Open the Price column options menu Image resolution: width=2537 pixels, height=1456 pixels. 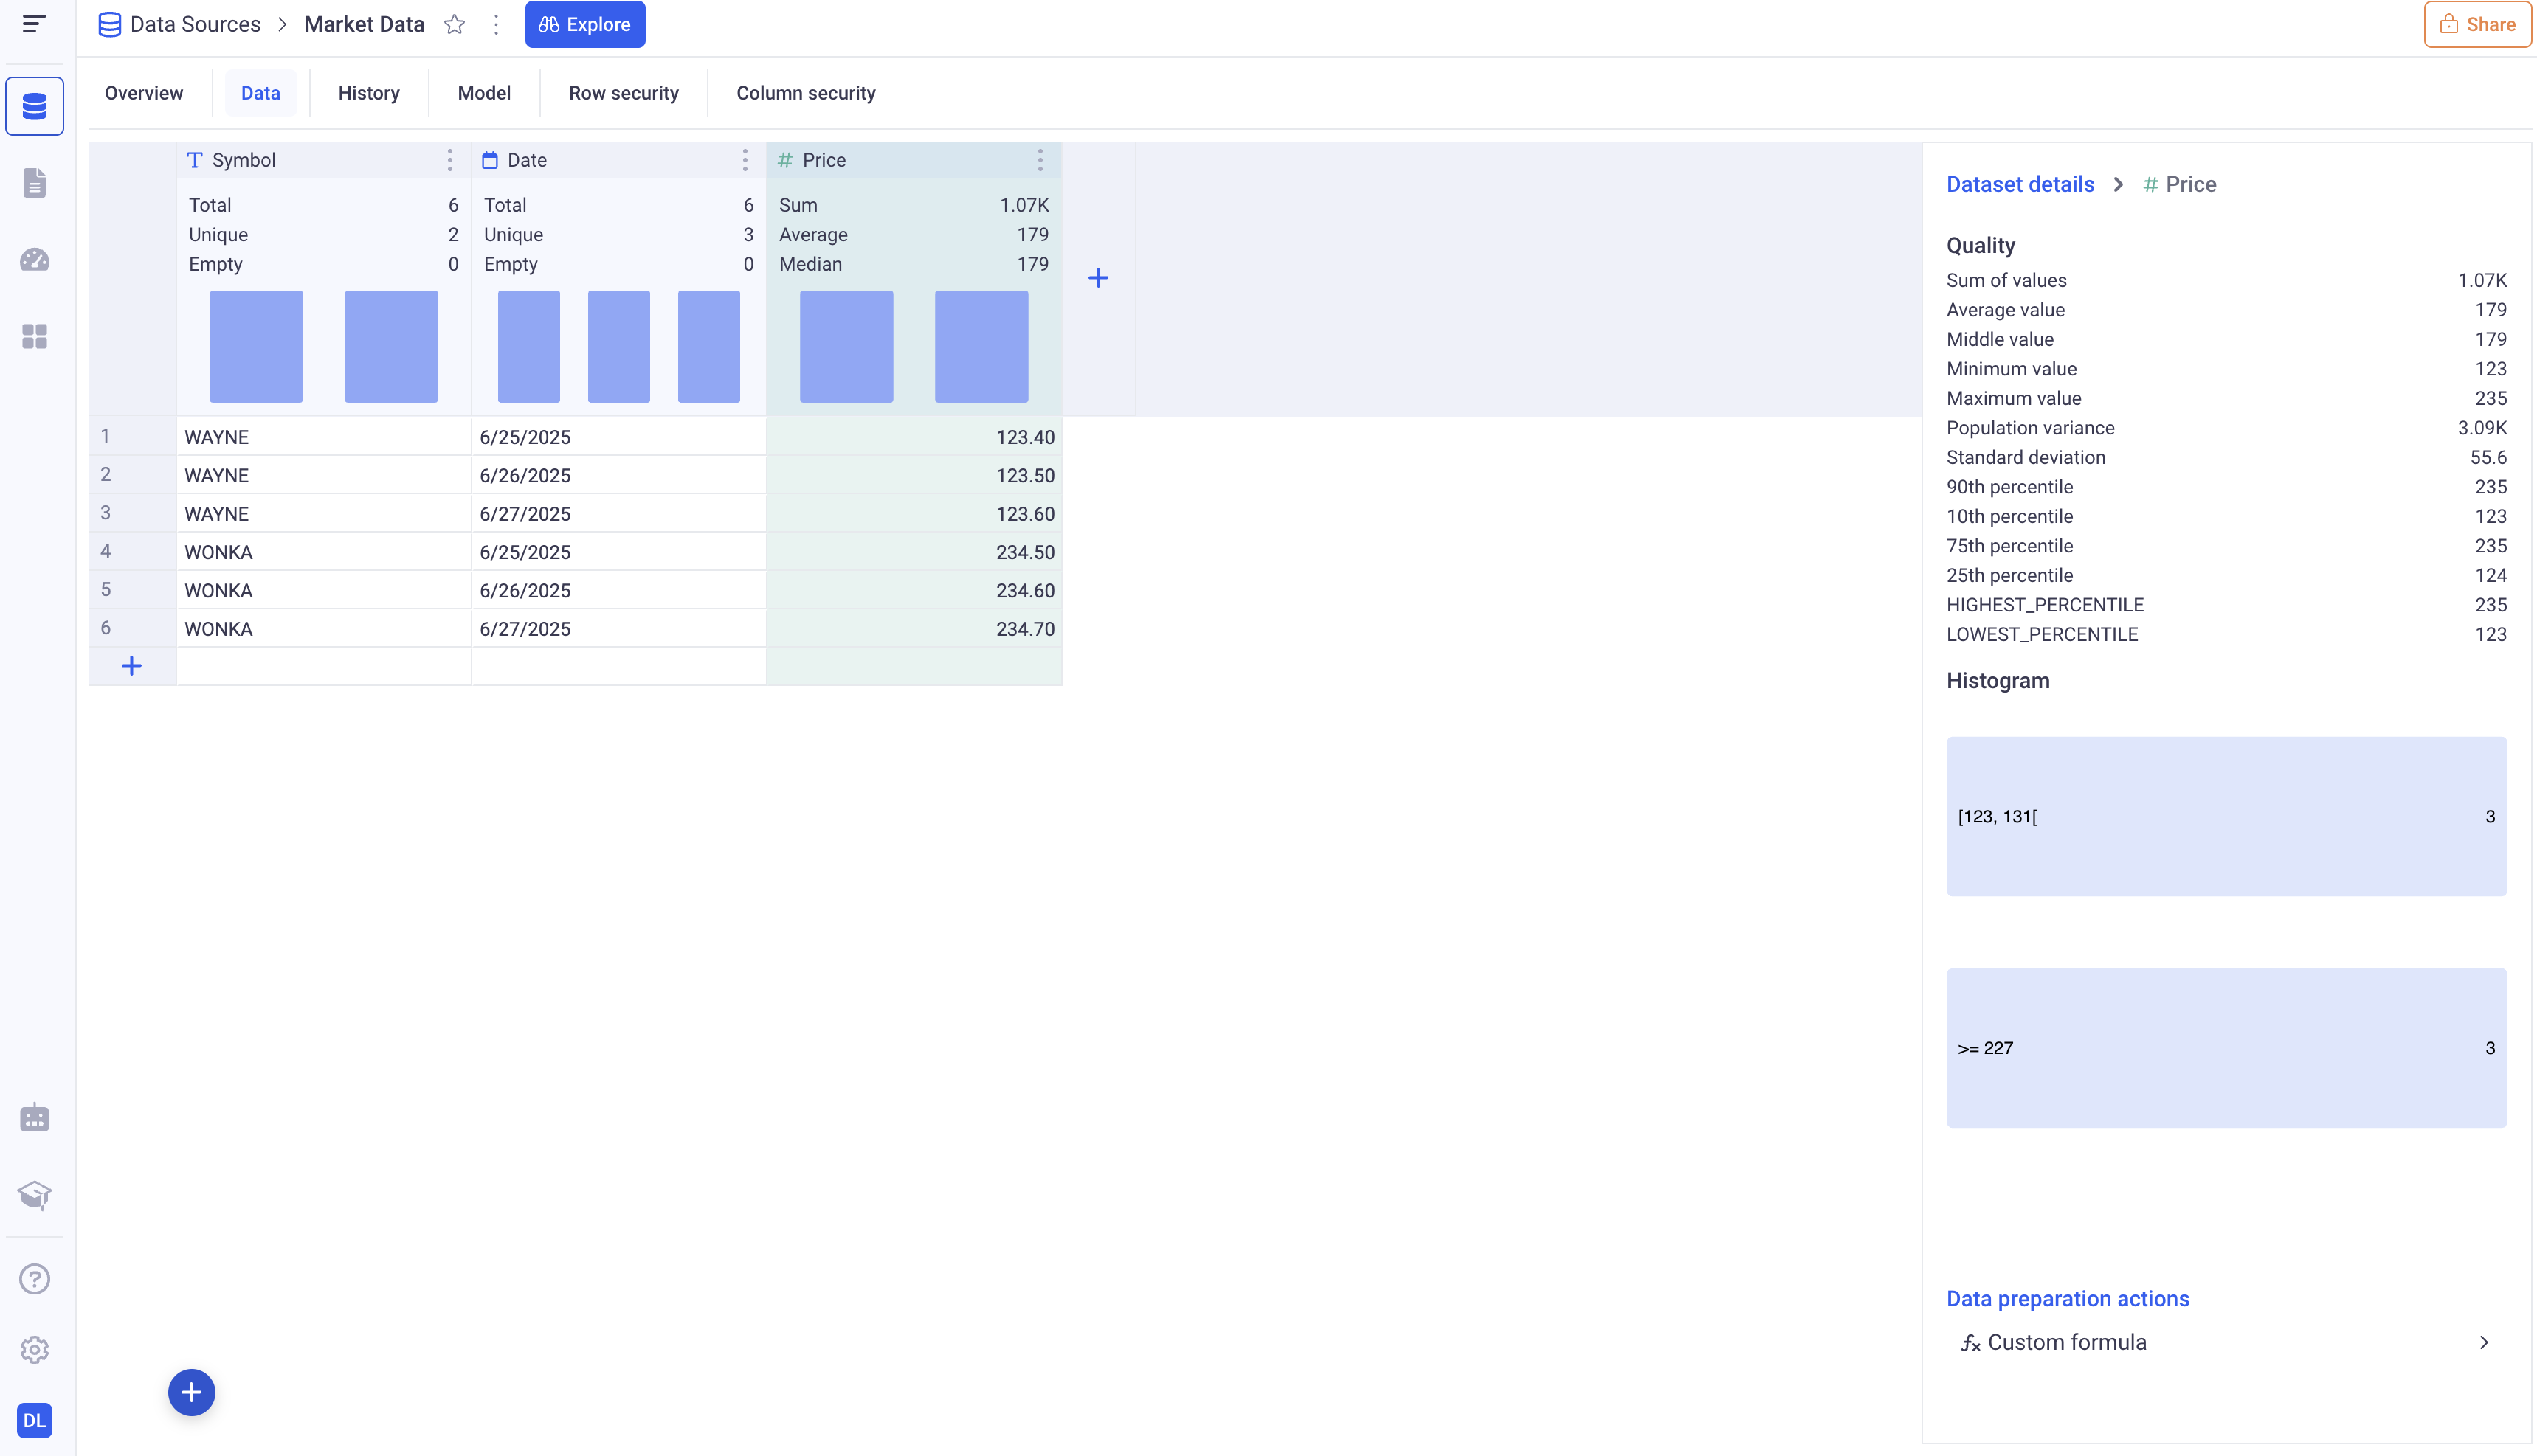[1040, 160]
